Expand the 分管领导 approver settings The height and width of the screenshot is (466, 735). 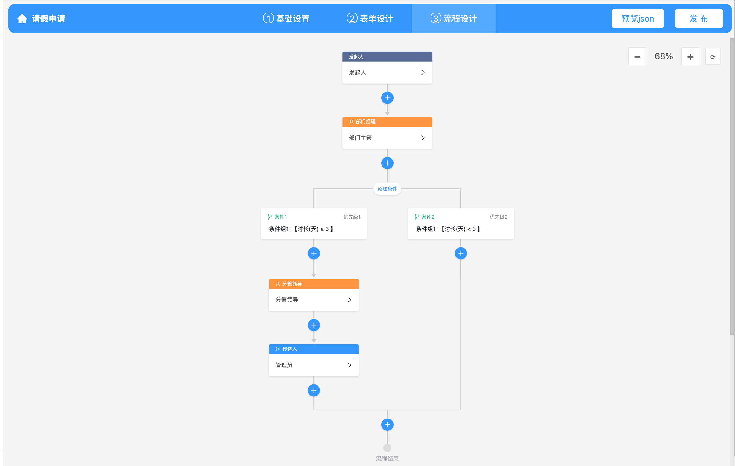click(x=349, y=300)
